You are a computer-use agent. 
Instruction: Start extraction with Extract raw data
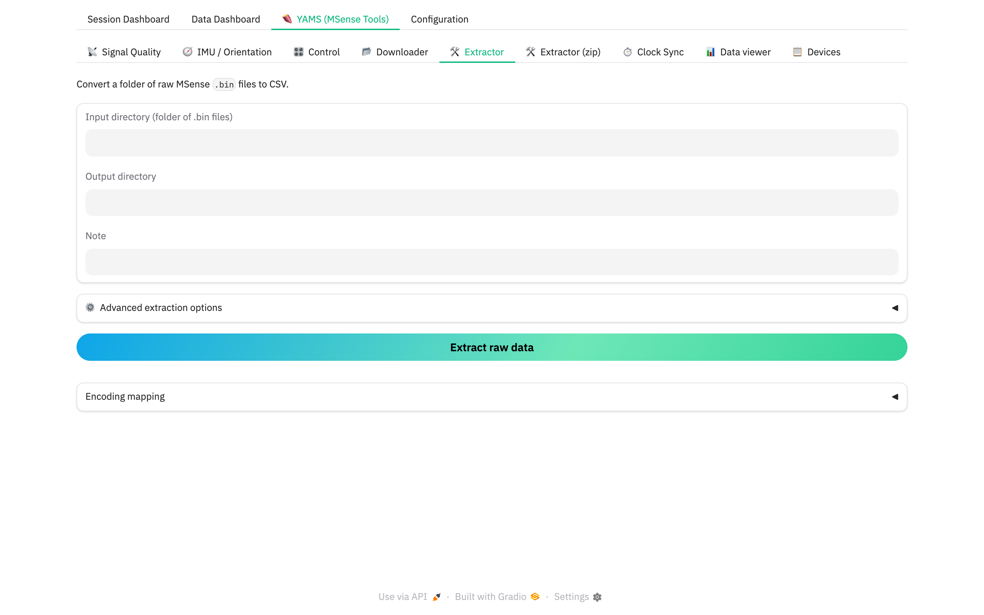[492, 347]
